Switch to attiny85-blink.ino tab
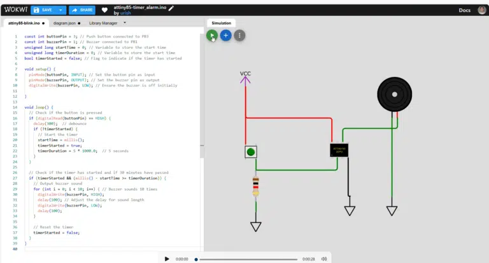This screenshot has height=263, width=489. pyautogui.click(x=26, y=23)
